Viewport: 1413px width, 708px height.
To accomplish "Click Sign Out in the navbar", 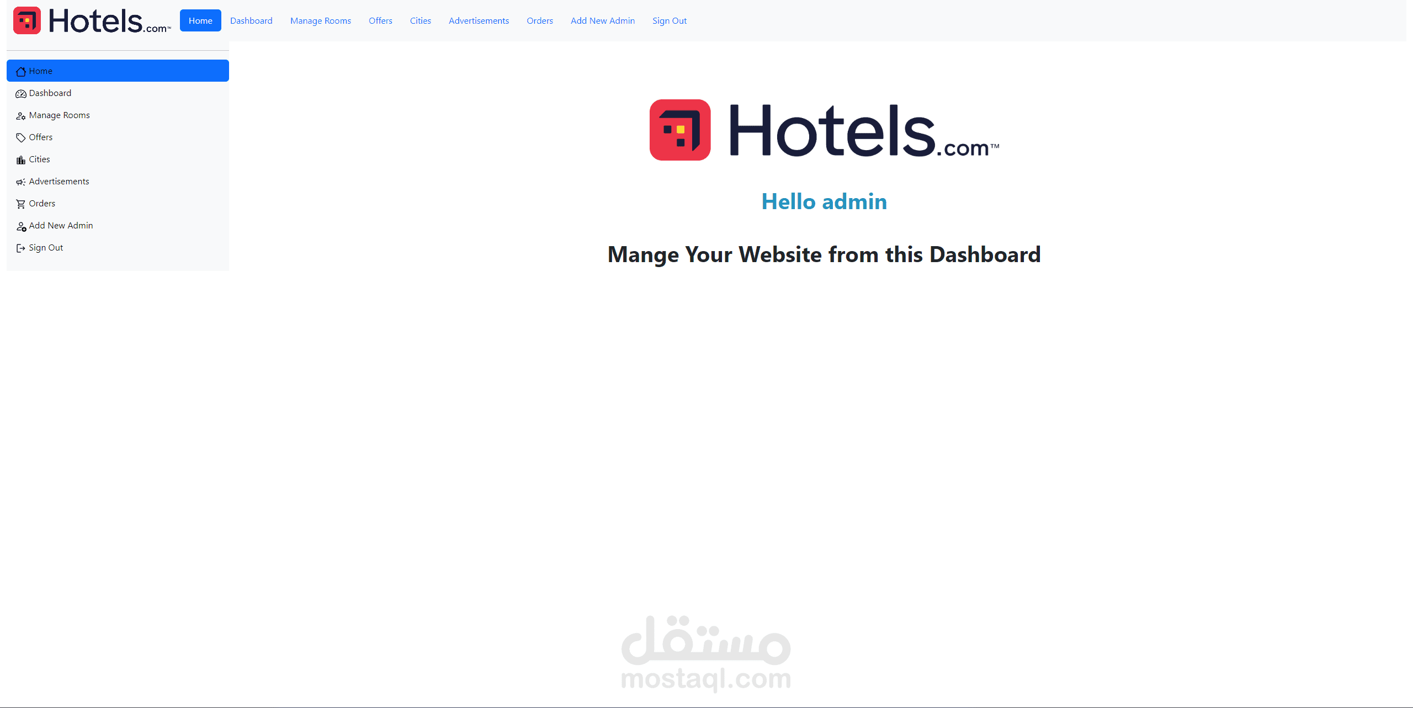I will [670, 20].
